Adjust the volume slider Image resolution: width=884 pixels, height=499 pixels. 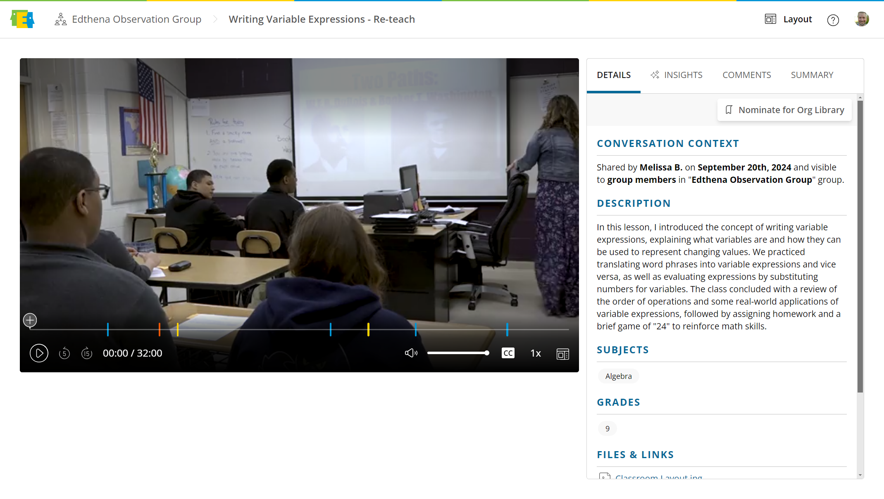pyautogui.click(x=457, y=353)
